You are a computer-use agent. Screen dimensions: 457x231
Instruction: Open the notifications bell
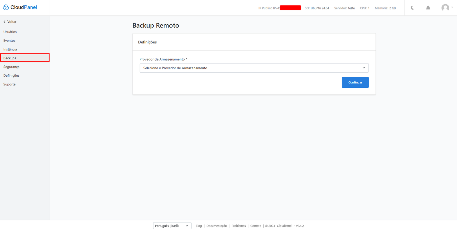click(x=428, y=8)
